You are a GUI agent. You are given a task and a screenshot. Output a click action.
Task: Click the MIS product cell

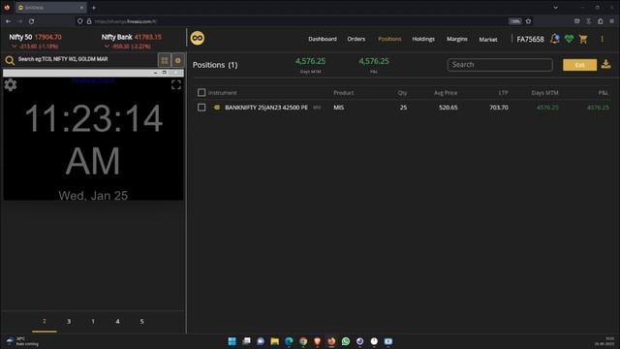[x=338, y=108]
